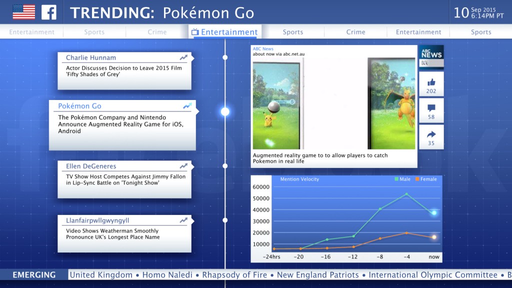The image size is (512, 288).
Task: Click the Male line peak at -4 hours
Action: (x=406, y=194)
